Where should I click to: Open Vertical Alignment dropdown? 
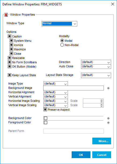pos(56,97)
